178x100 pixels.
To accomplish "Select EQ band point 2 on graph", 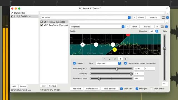I will [x=96, y=44].
